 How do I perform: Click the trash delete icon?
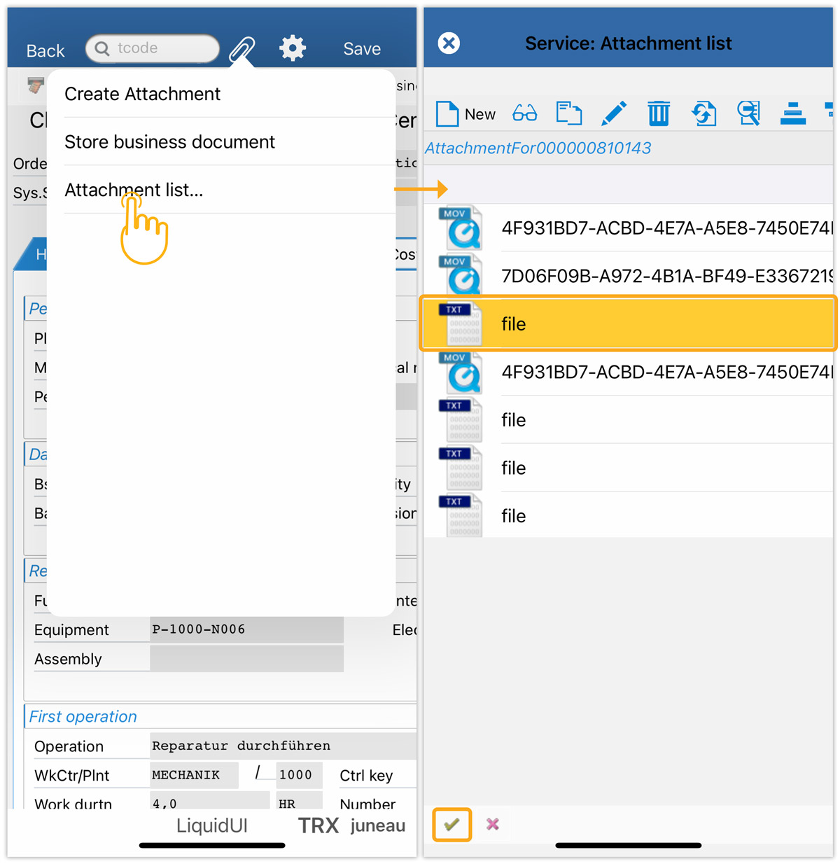pos(658,113)
